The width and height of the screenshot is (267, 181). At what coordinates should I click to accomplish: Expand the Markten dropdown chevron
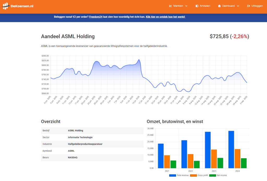click(x=186, y=6)
